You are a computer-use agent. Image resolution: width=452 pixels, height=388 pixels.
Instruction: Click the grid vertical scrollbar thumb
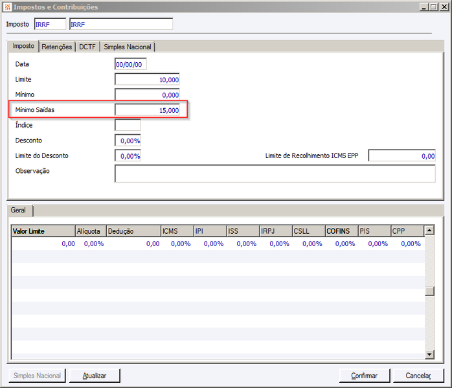click(x=429, y=291)
